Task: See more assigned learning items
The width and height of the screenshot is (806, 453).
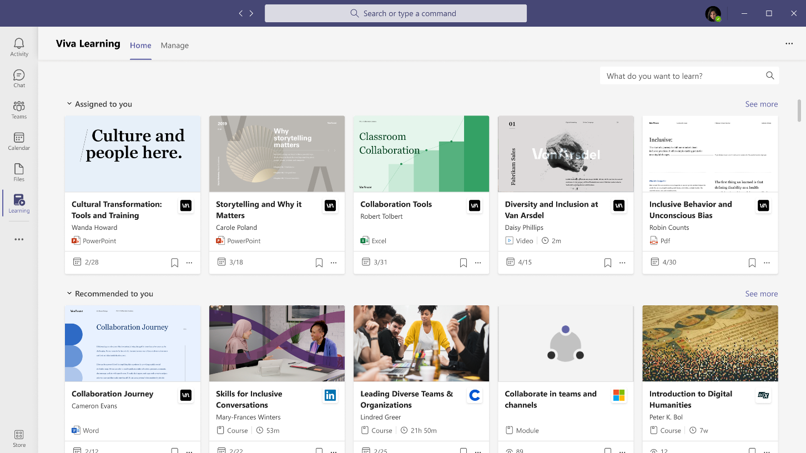Action: coord(762,104)
